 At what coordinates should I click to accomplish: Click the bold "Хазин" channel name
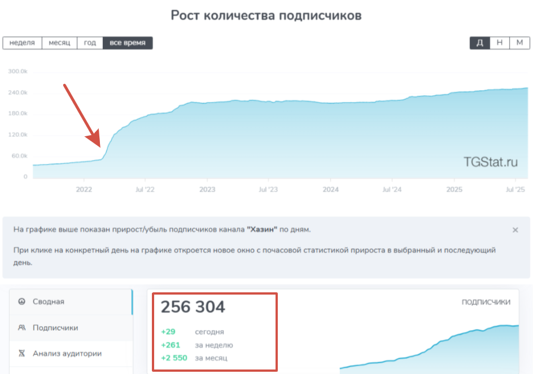click(262, 230)
